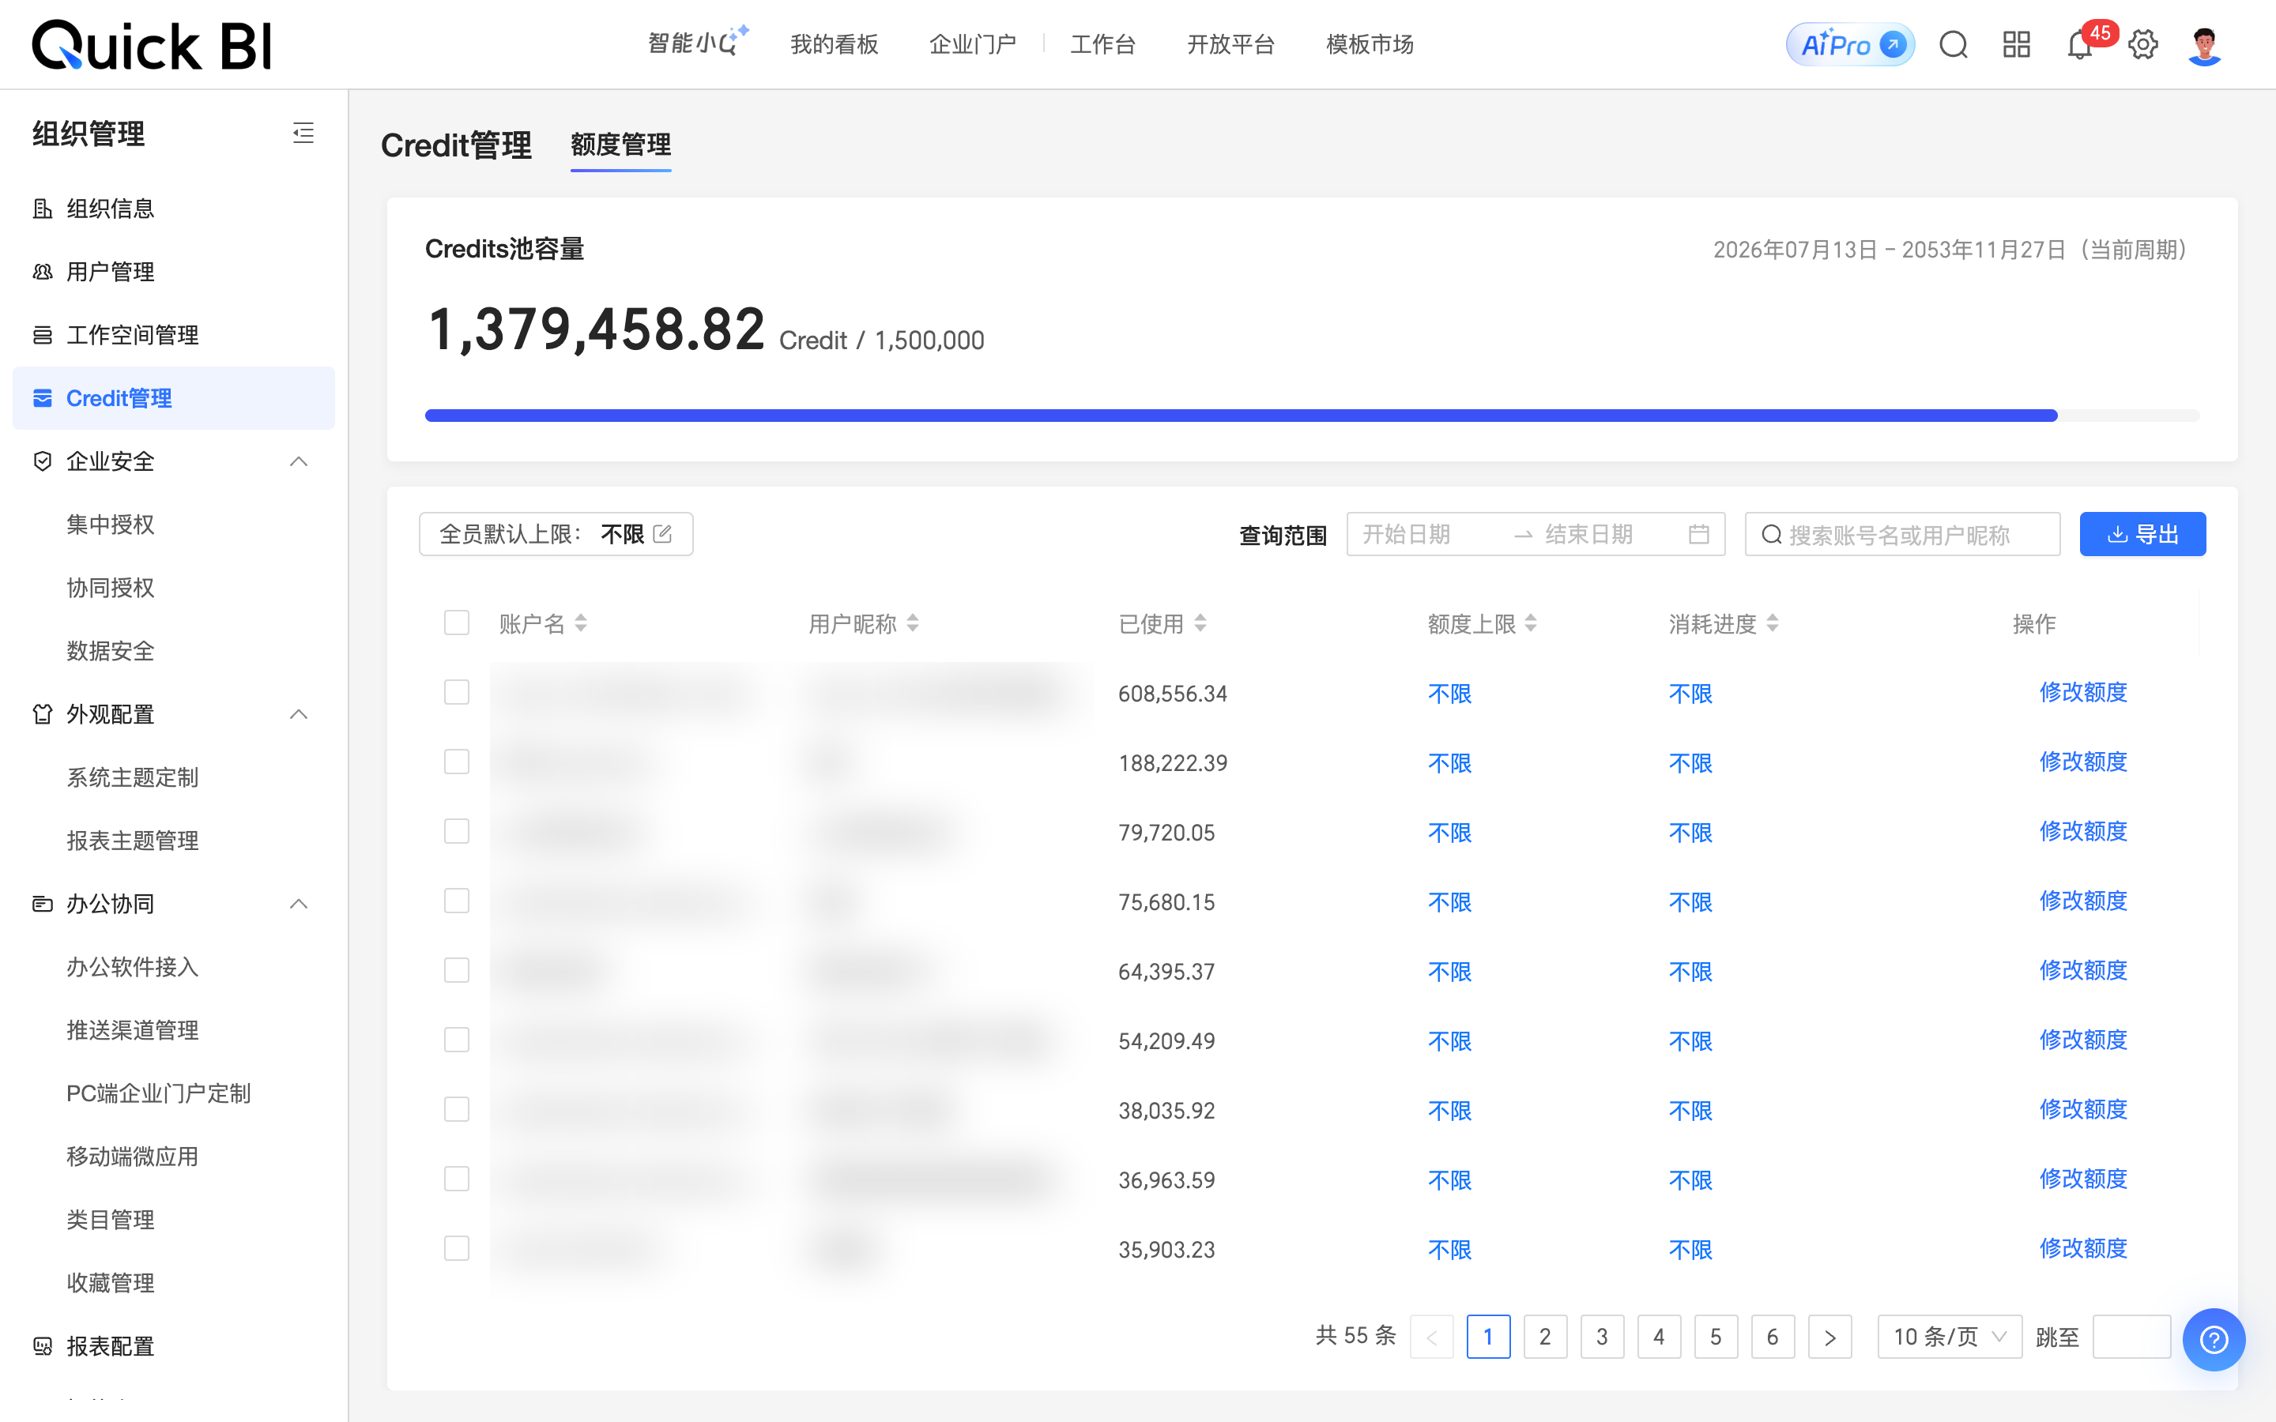Check the row with 64,395.37 used
The height and width of the screenshot is (1422, 2276).
click(x=456, y=971)
